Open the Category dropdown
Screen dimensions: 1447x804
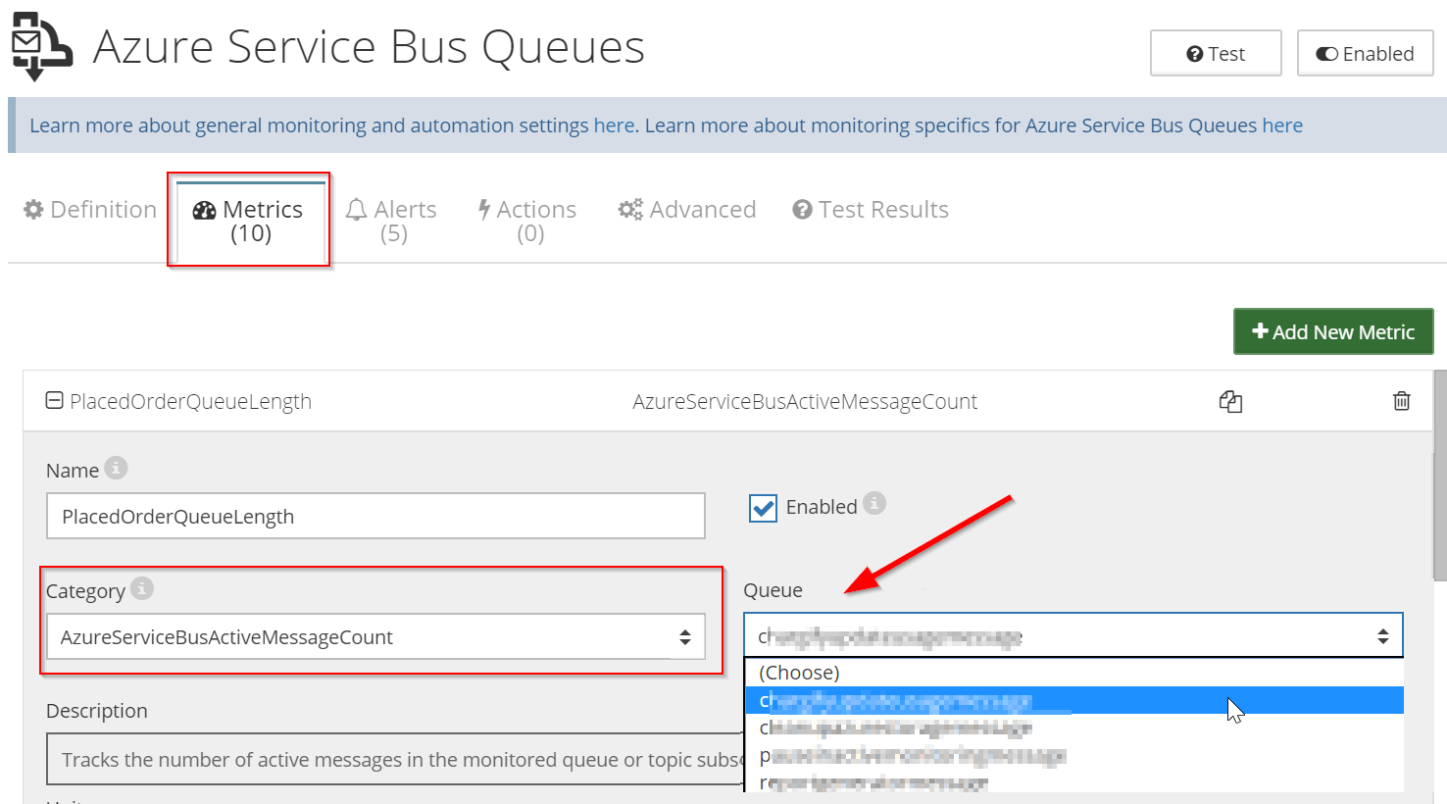point(375,637)
